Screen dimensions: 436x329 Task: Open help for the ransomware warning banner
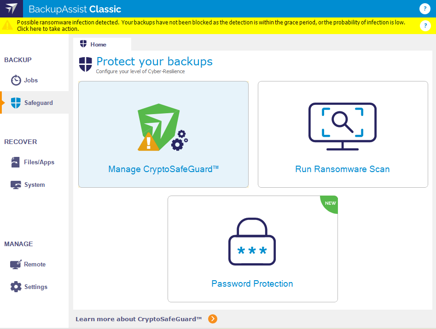(x=425, y=26)
